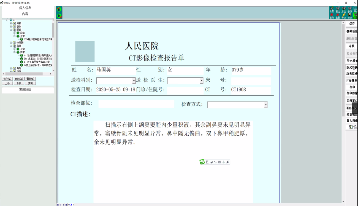Screen dimensions: 358x206
Task: Open the 送检科别 dropdown
Action: click(134, 81)
